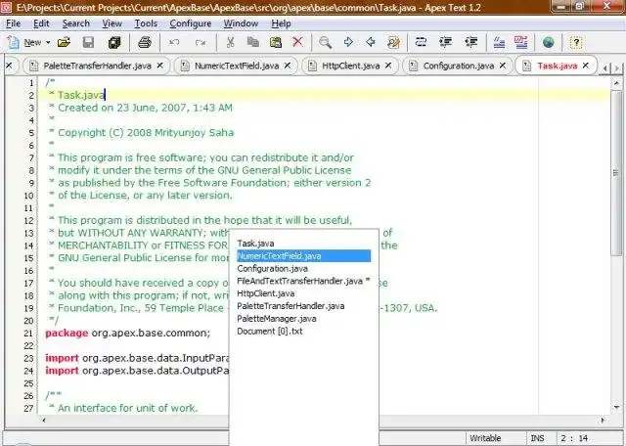626x446 pixels.
Task: Click the Copy icon in toolbar
Action: [x=252, y=42]
